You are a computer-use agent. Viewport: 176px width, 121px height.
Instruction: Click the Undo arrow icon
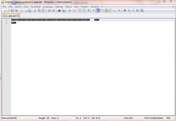pyautogui.click(x=49, y=11)
